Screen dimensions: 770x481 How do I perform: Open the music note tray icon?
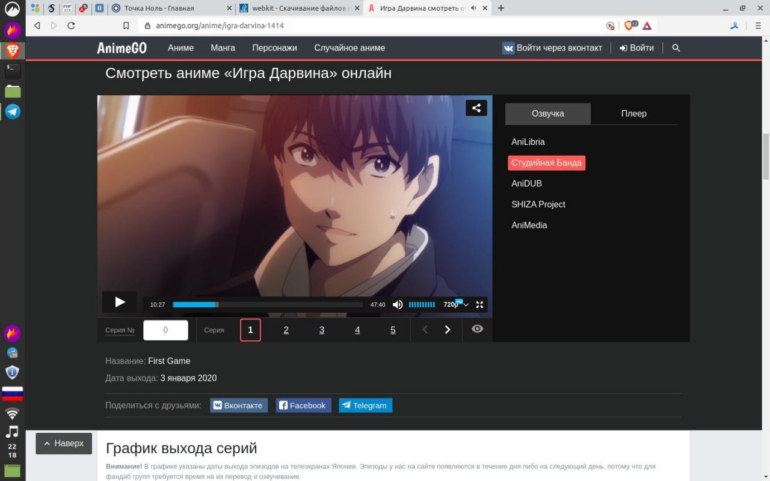point(13,432)
